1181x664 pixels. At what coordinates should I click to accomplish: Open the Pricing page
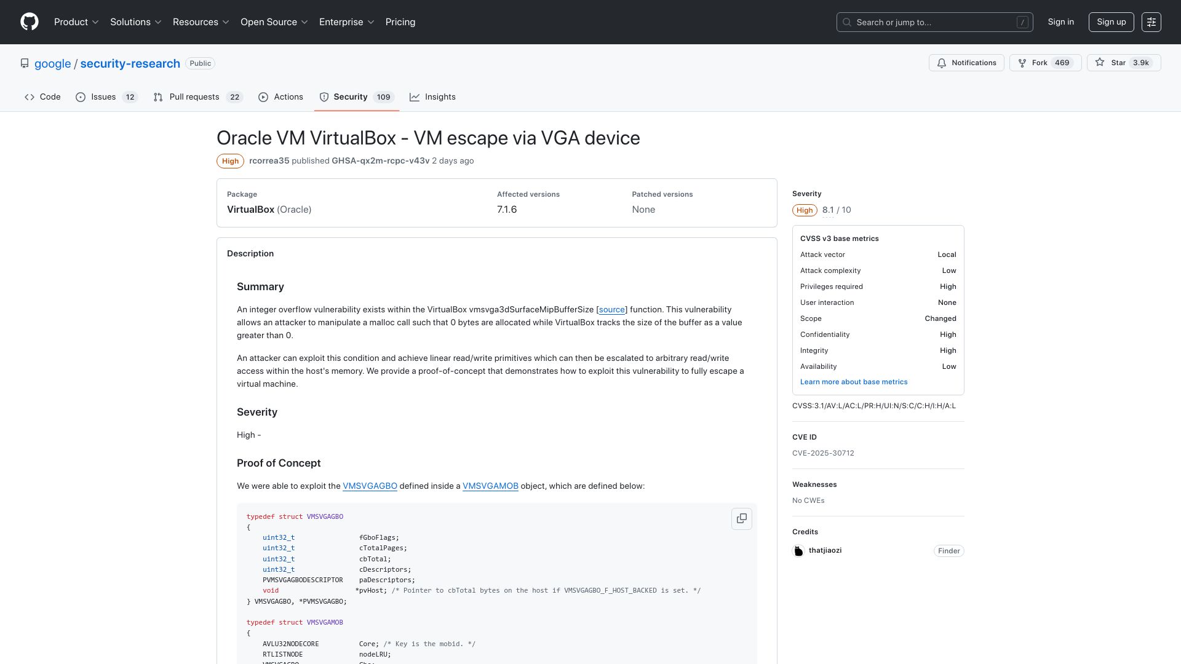(400, 22)
